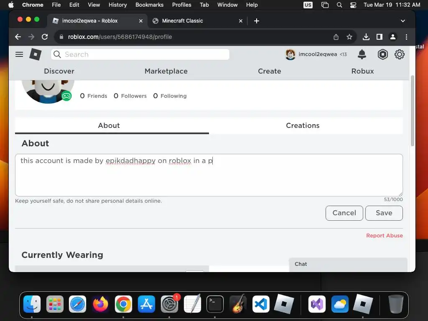The height and width of the screenshot is (321, 428).
Task: Open the Chrome File menu
Action: pyautogui.click(x=56, y=5)
